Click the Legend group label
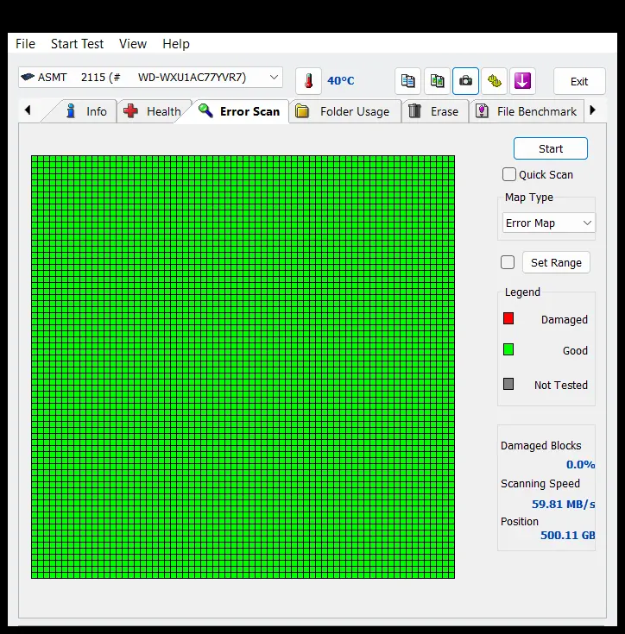 [522, 292]
